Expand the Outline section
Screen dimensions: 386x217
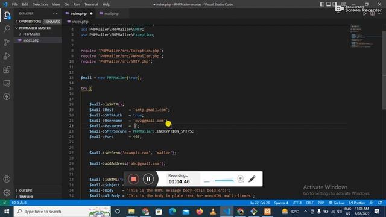point(25,190)
